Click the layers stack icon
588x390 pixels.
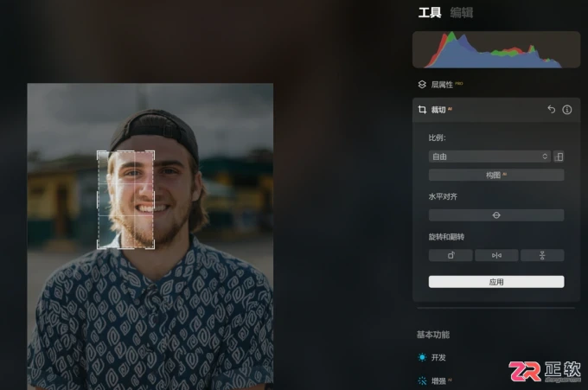422,85
